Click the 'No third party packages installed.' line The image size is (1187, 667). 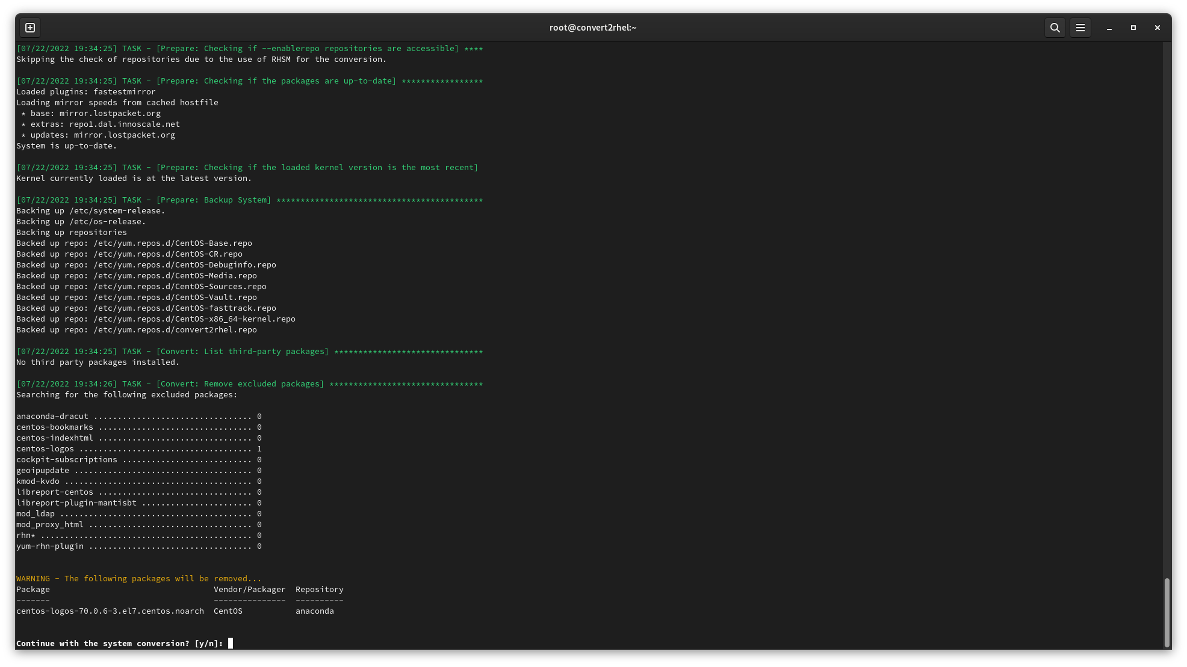tap(98, 362)
